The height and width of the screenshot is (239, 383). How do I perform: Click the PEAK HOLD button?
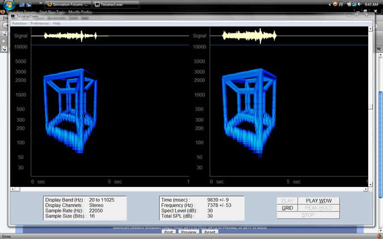point(318,208)
